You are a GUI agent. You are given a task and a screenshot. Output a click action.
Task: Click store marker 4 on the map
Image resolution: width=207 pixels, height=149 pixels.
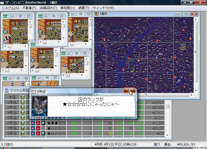[175, 77]
